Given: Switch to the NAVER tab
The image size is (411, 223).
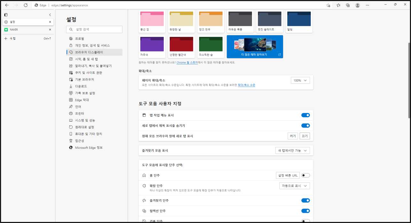Looking at the screenshot, I should [28, 30].
